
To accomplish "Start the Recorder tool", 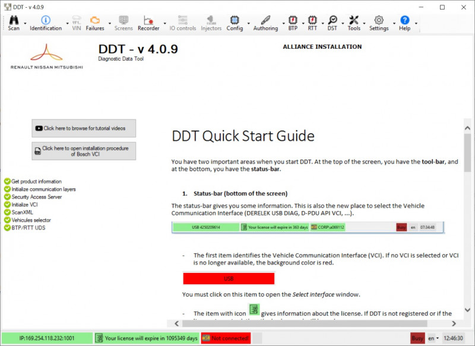I will coord(148,23).
